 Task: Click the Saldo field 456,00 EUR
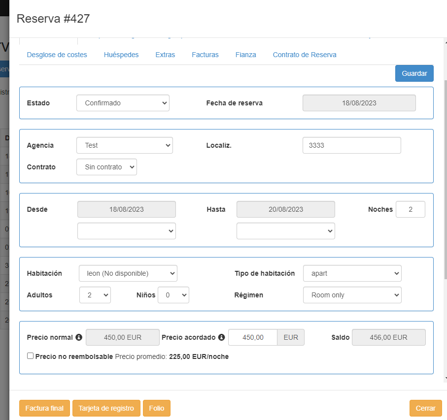click(x=389, y=337)
